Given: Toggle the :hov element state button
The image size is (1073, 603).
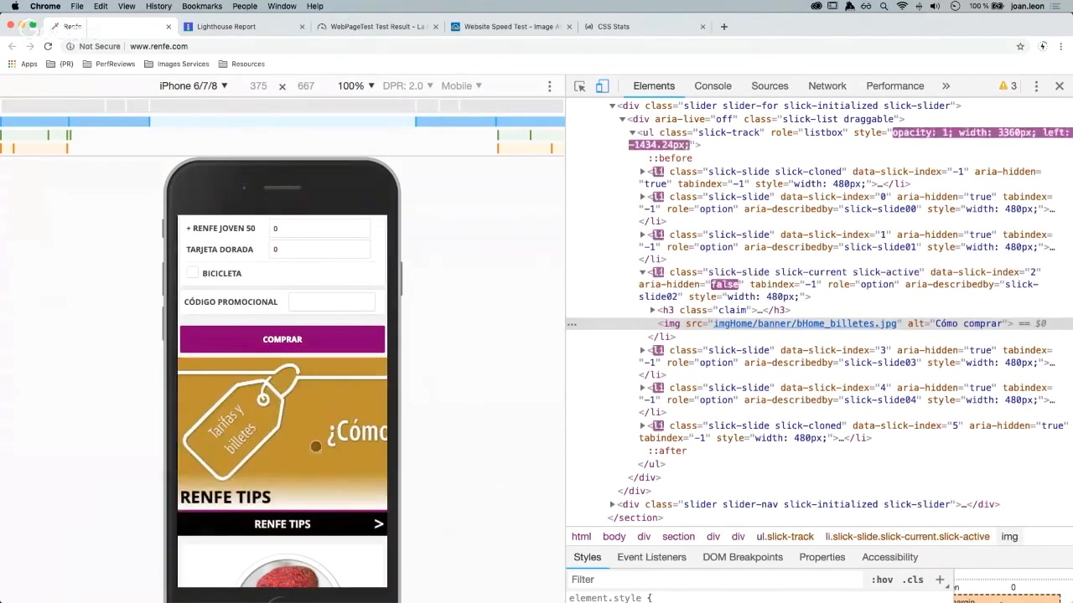Looking at the screenshot, I should point(882,580).
